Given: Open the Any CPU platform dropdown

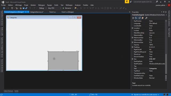Looking at the screenshot, I should [55, 8].
